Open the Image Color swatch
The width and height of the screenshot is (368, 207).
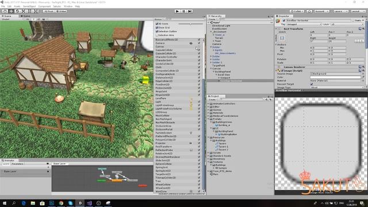pos(335,77)
